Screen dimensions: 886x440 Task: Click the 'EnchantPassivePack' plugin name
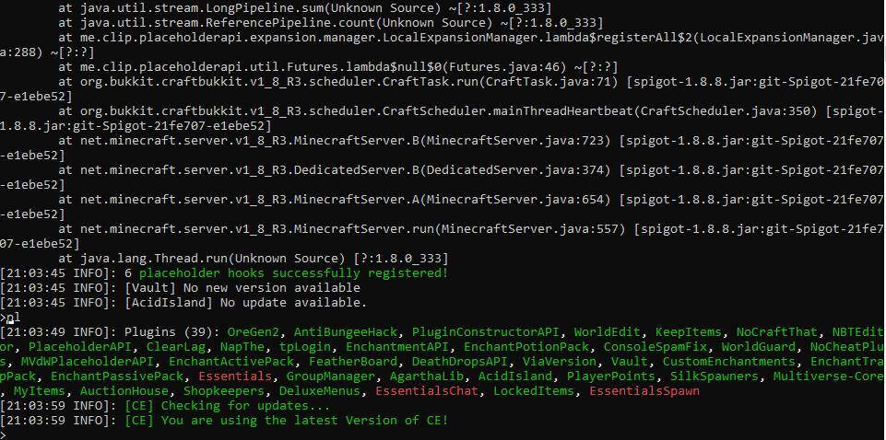coord(117,376)
